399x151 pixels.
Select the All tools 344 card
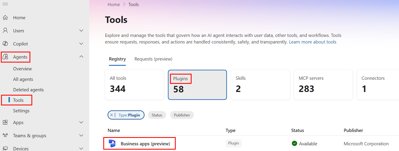click(134, 85)
